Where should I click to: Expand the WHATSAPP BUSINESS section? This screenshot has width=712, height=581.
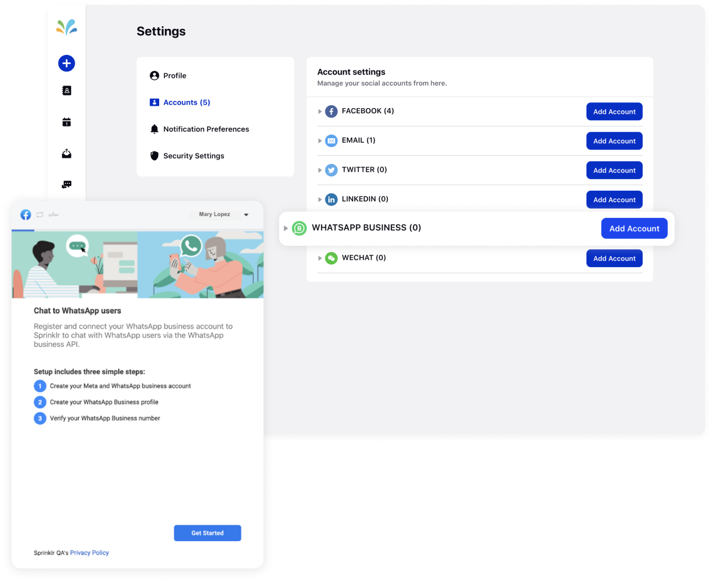[286, 228]
